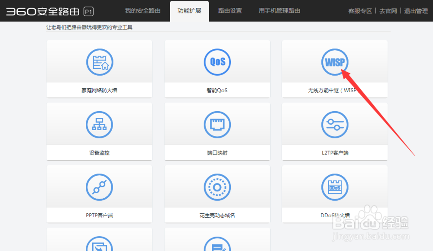The width and height of the screenshot is (433, 251).
Task: Click the 退出管理 link
Action: coord(416,11)
